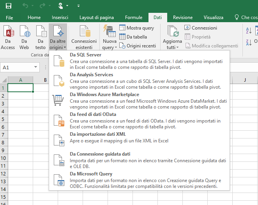
Task: Open the Redo history dropdown arrow
Action: click(50, 6)
